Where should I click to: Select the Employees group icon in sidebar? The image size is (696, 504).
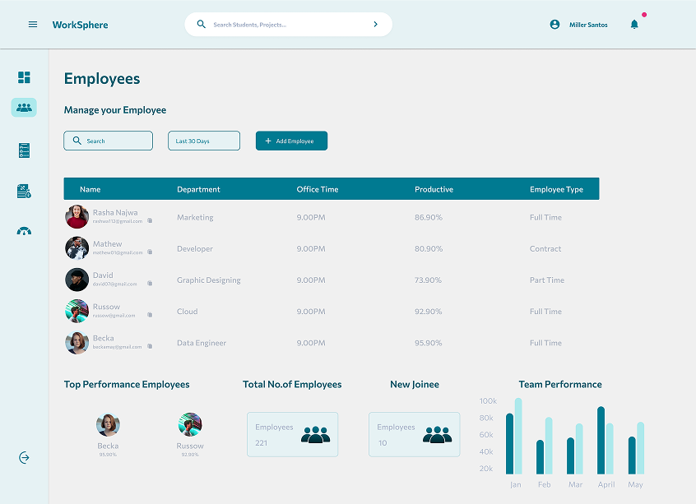tap(24, 107)
